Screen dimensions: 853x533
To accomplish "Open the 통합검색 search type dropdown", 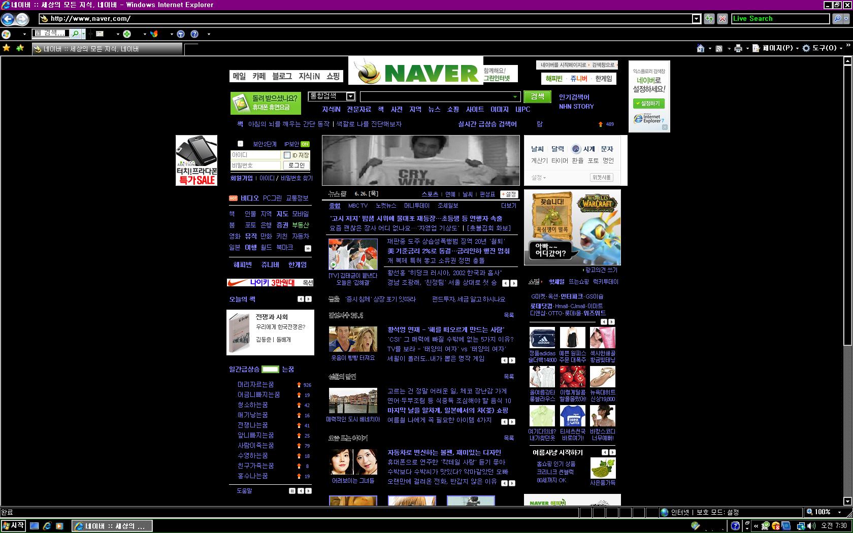I will coord(350,96).
